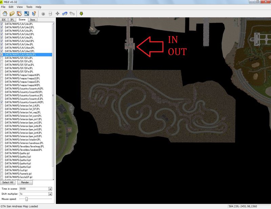The width and height of the screenshot is (271, 209).
Task: Open the Help menu
Action: click(x=38, y=7)
